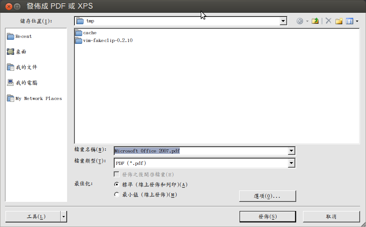366x227 pixels.
Task: Open the Recent places shortcut
Action: click(x=19, y=37)
